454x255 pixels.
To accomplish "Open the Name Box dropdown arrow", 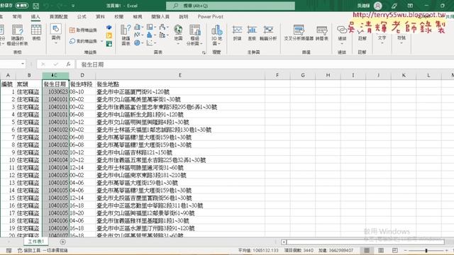I will click(23, 64).
